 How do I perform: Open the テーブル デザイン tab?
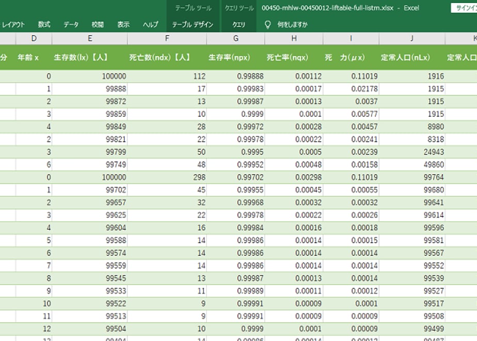point(193,25)
